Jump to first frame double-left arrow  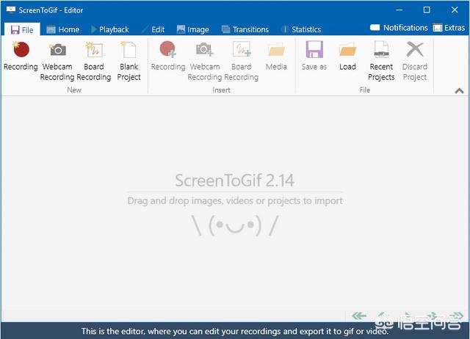click(359, 316)
